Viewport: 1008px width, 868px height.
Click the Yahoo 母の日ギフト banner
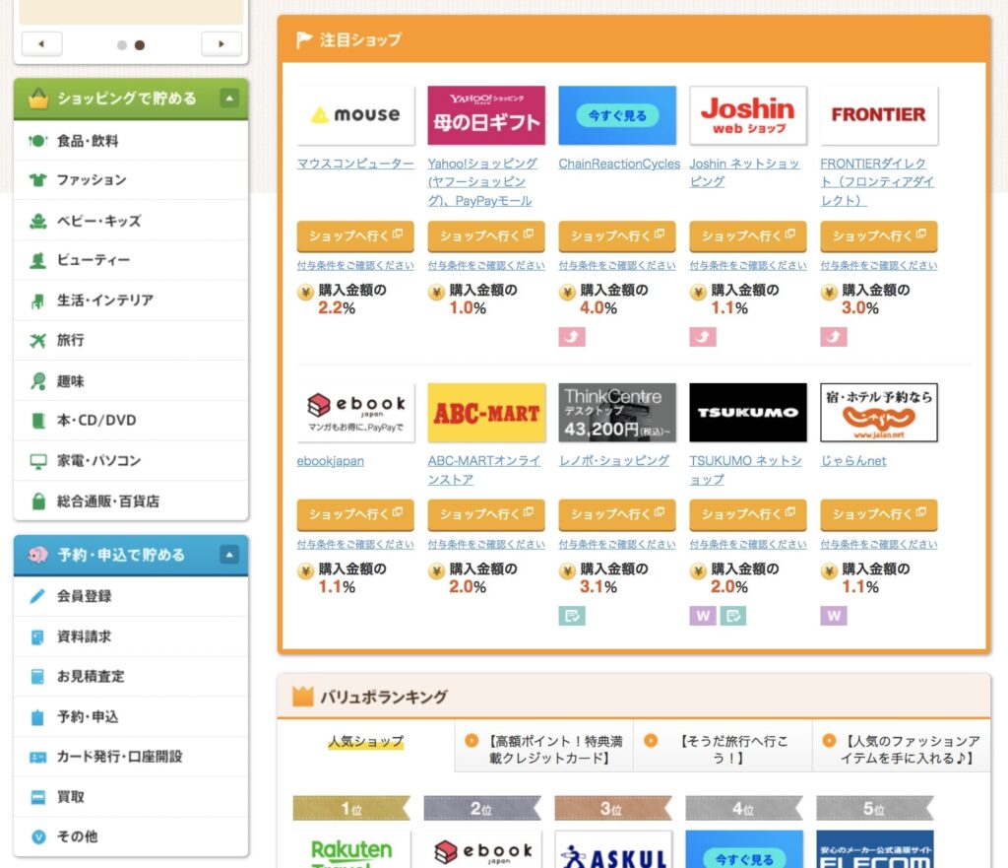486,115
